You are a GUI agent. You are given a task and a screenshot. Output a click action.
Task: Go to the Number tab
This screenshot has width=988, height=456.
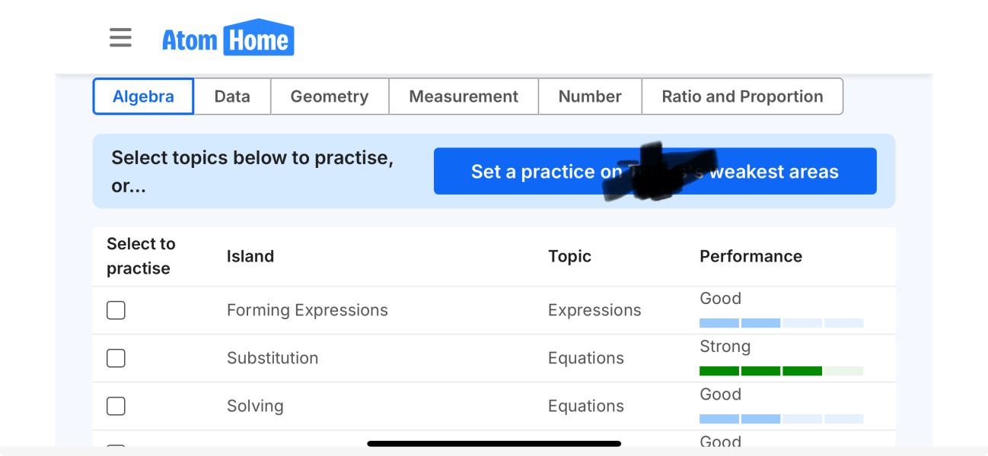[x=590, y=97]
